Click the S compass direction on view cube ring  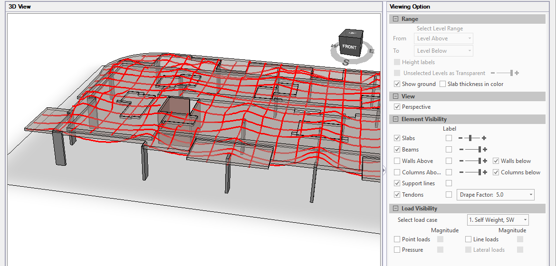[x=346, y=62]
